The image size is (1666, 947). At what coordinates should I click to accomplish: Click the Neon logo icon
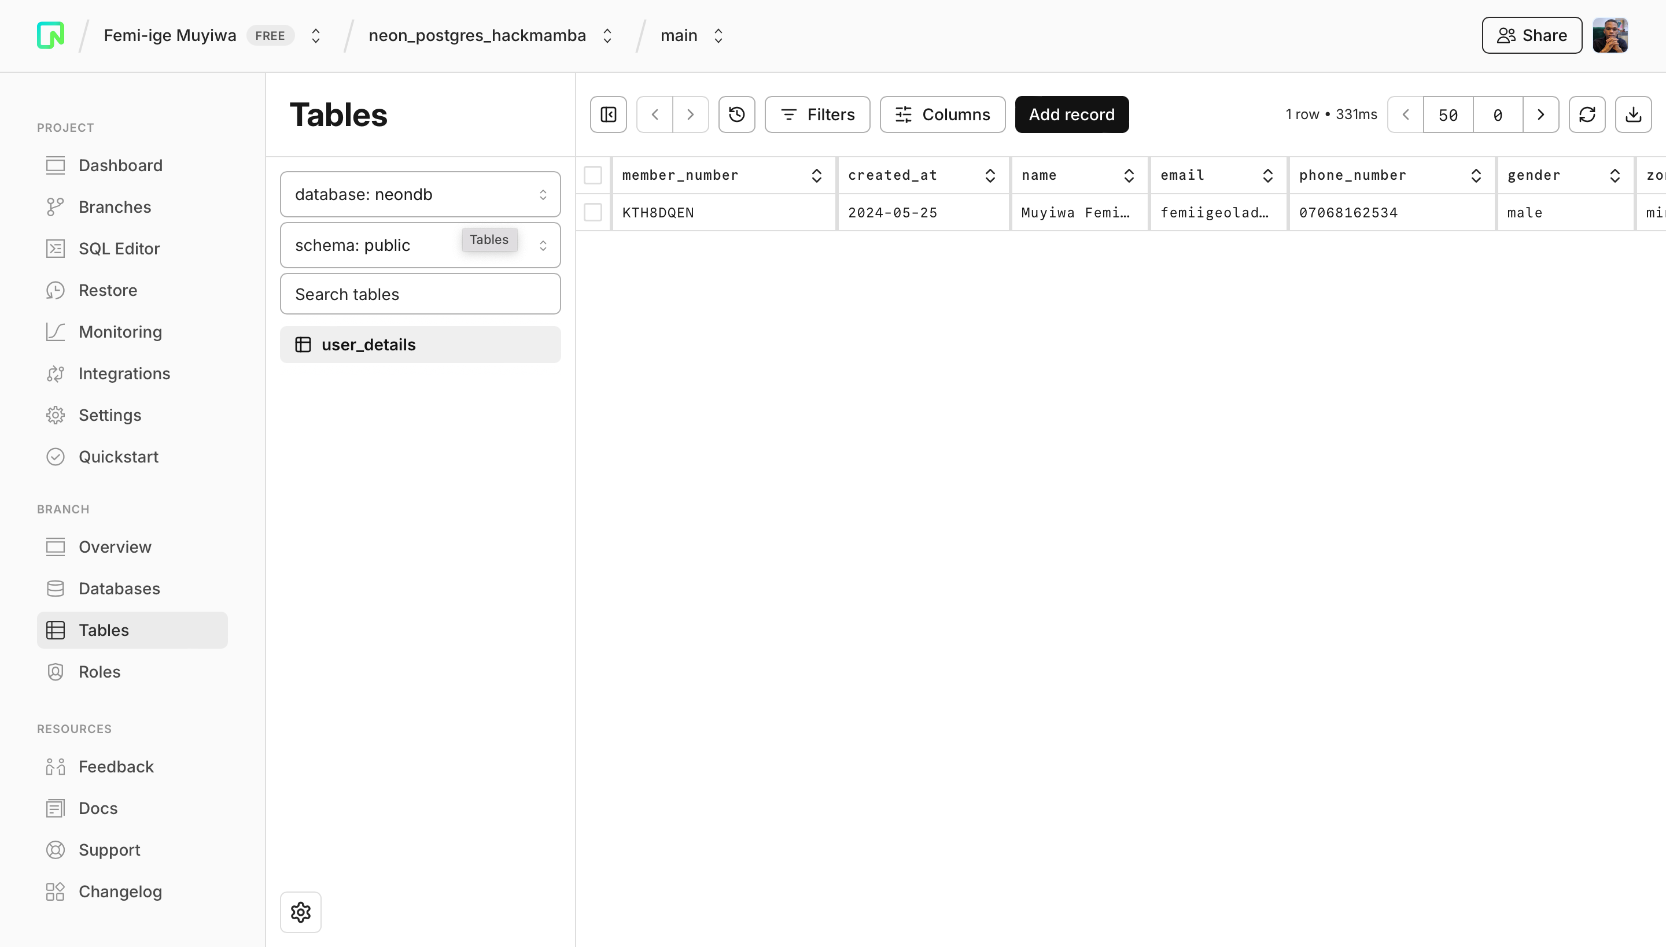(51, 35)
